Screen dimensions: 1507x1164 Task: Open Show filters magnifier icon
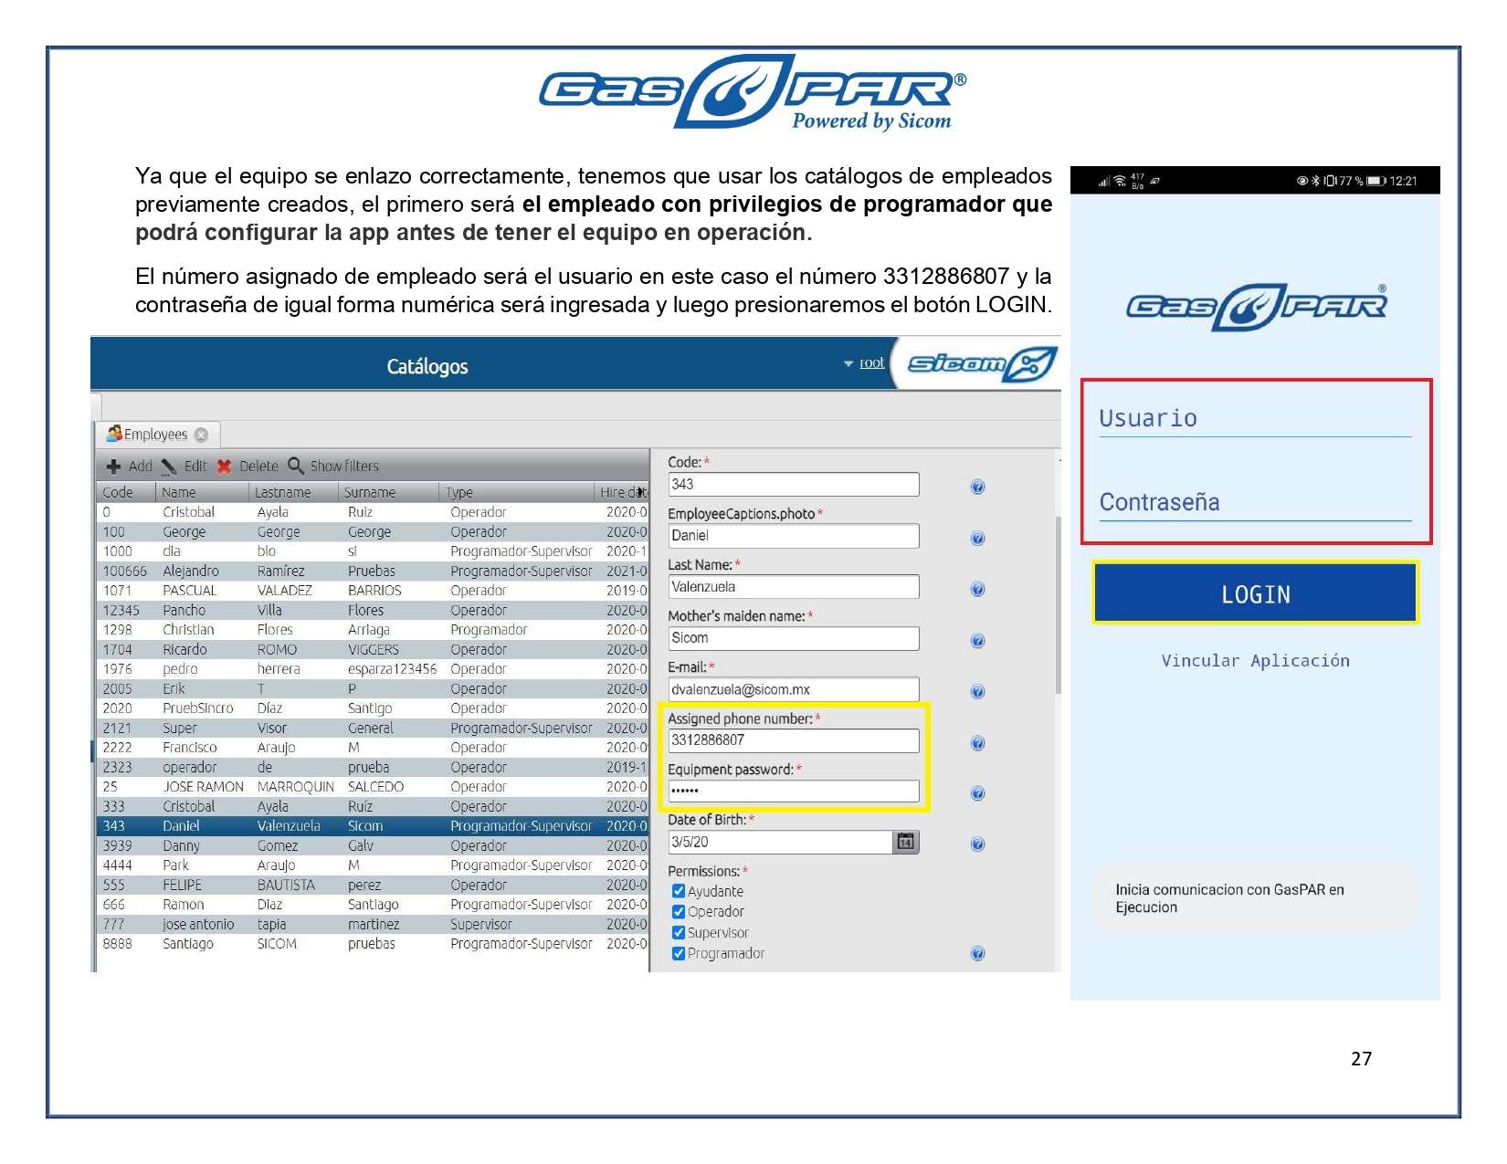(296, 466)
